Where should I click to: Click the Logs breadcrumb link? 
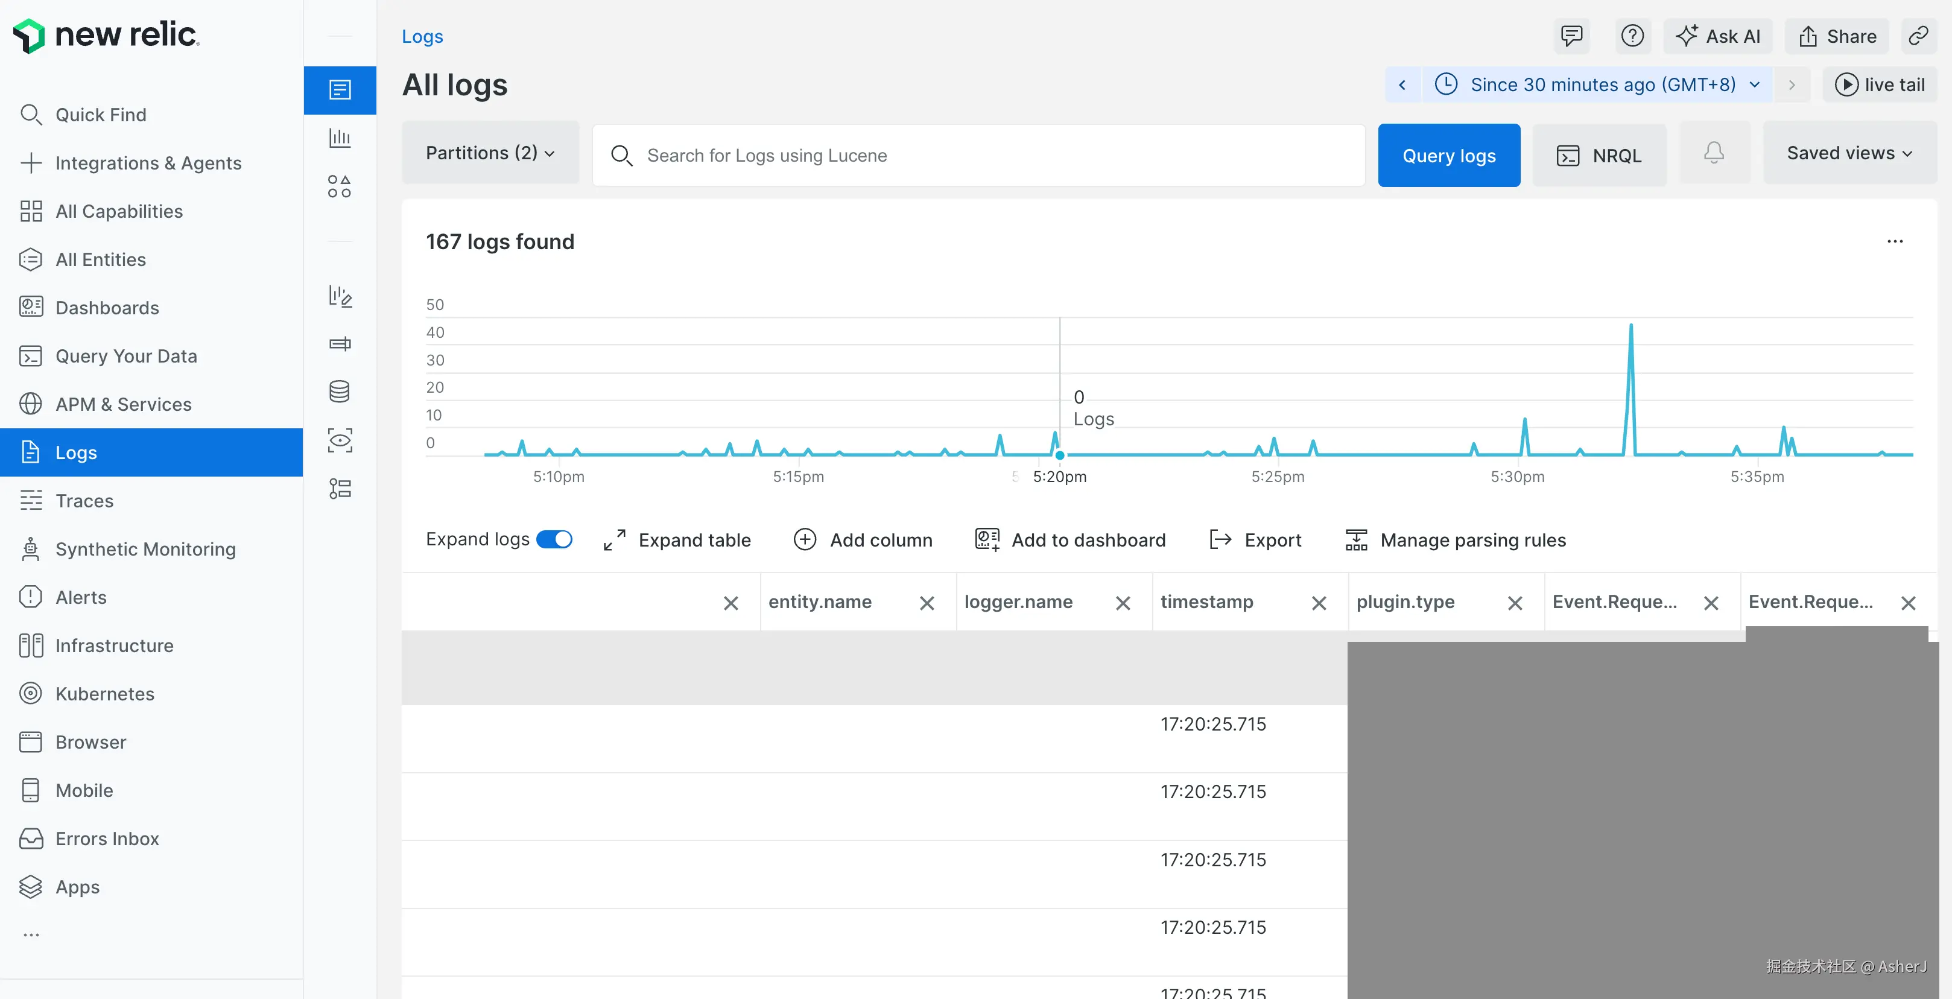[422, 36]
